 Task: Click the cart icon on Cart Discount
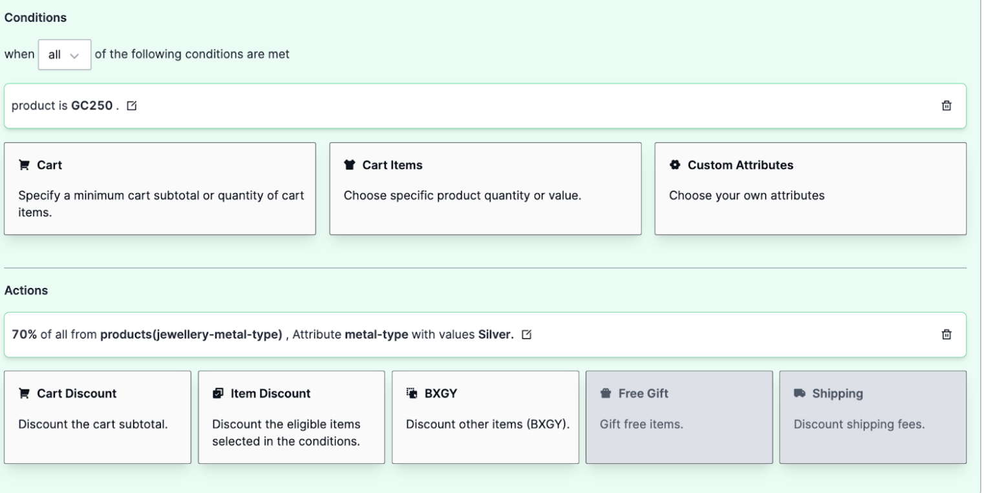(x=23, y=393)
